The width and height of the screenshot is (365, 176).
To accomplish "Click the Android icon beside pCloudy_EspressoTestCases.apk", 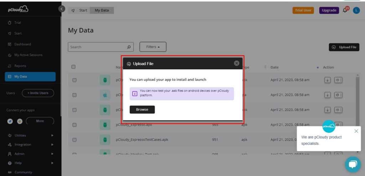I will point(105,140).
